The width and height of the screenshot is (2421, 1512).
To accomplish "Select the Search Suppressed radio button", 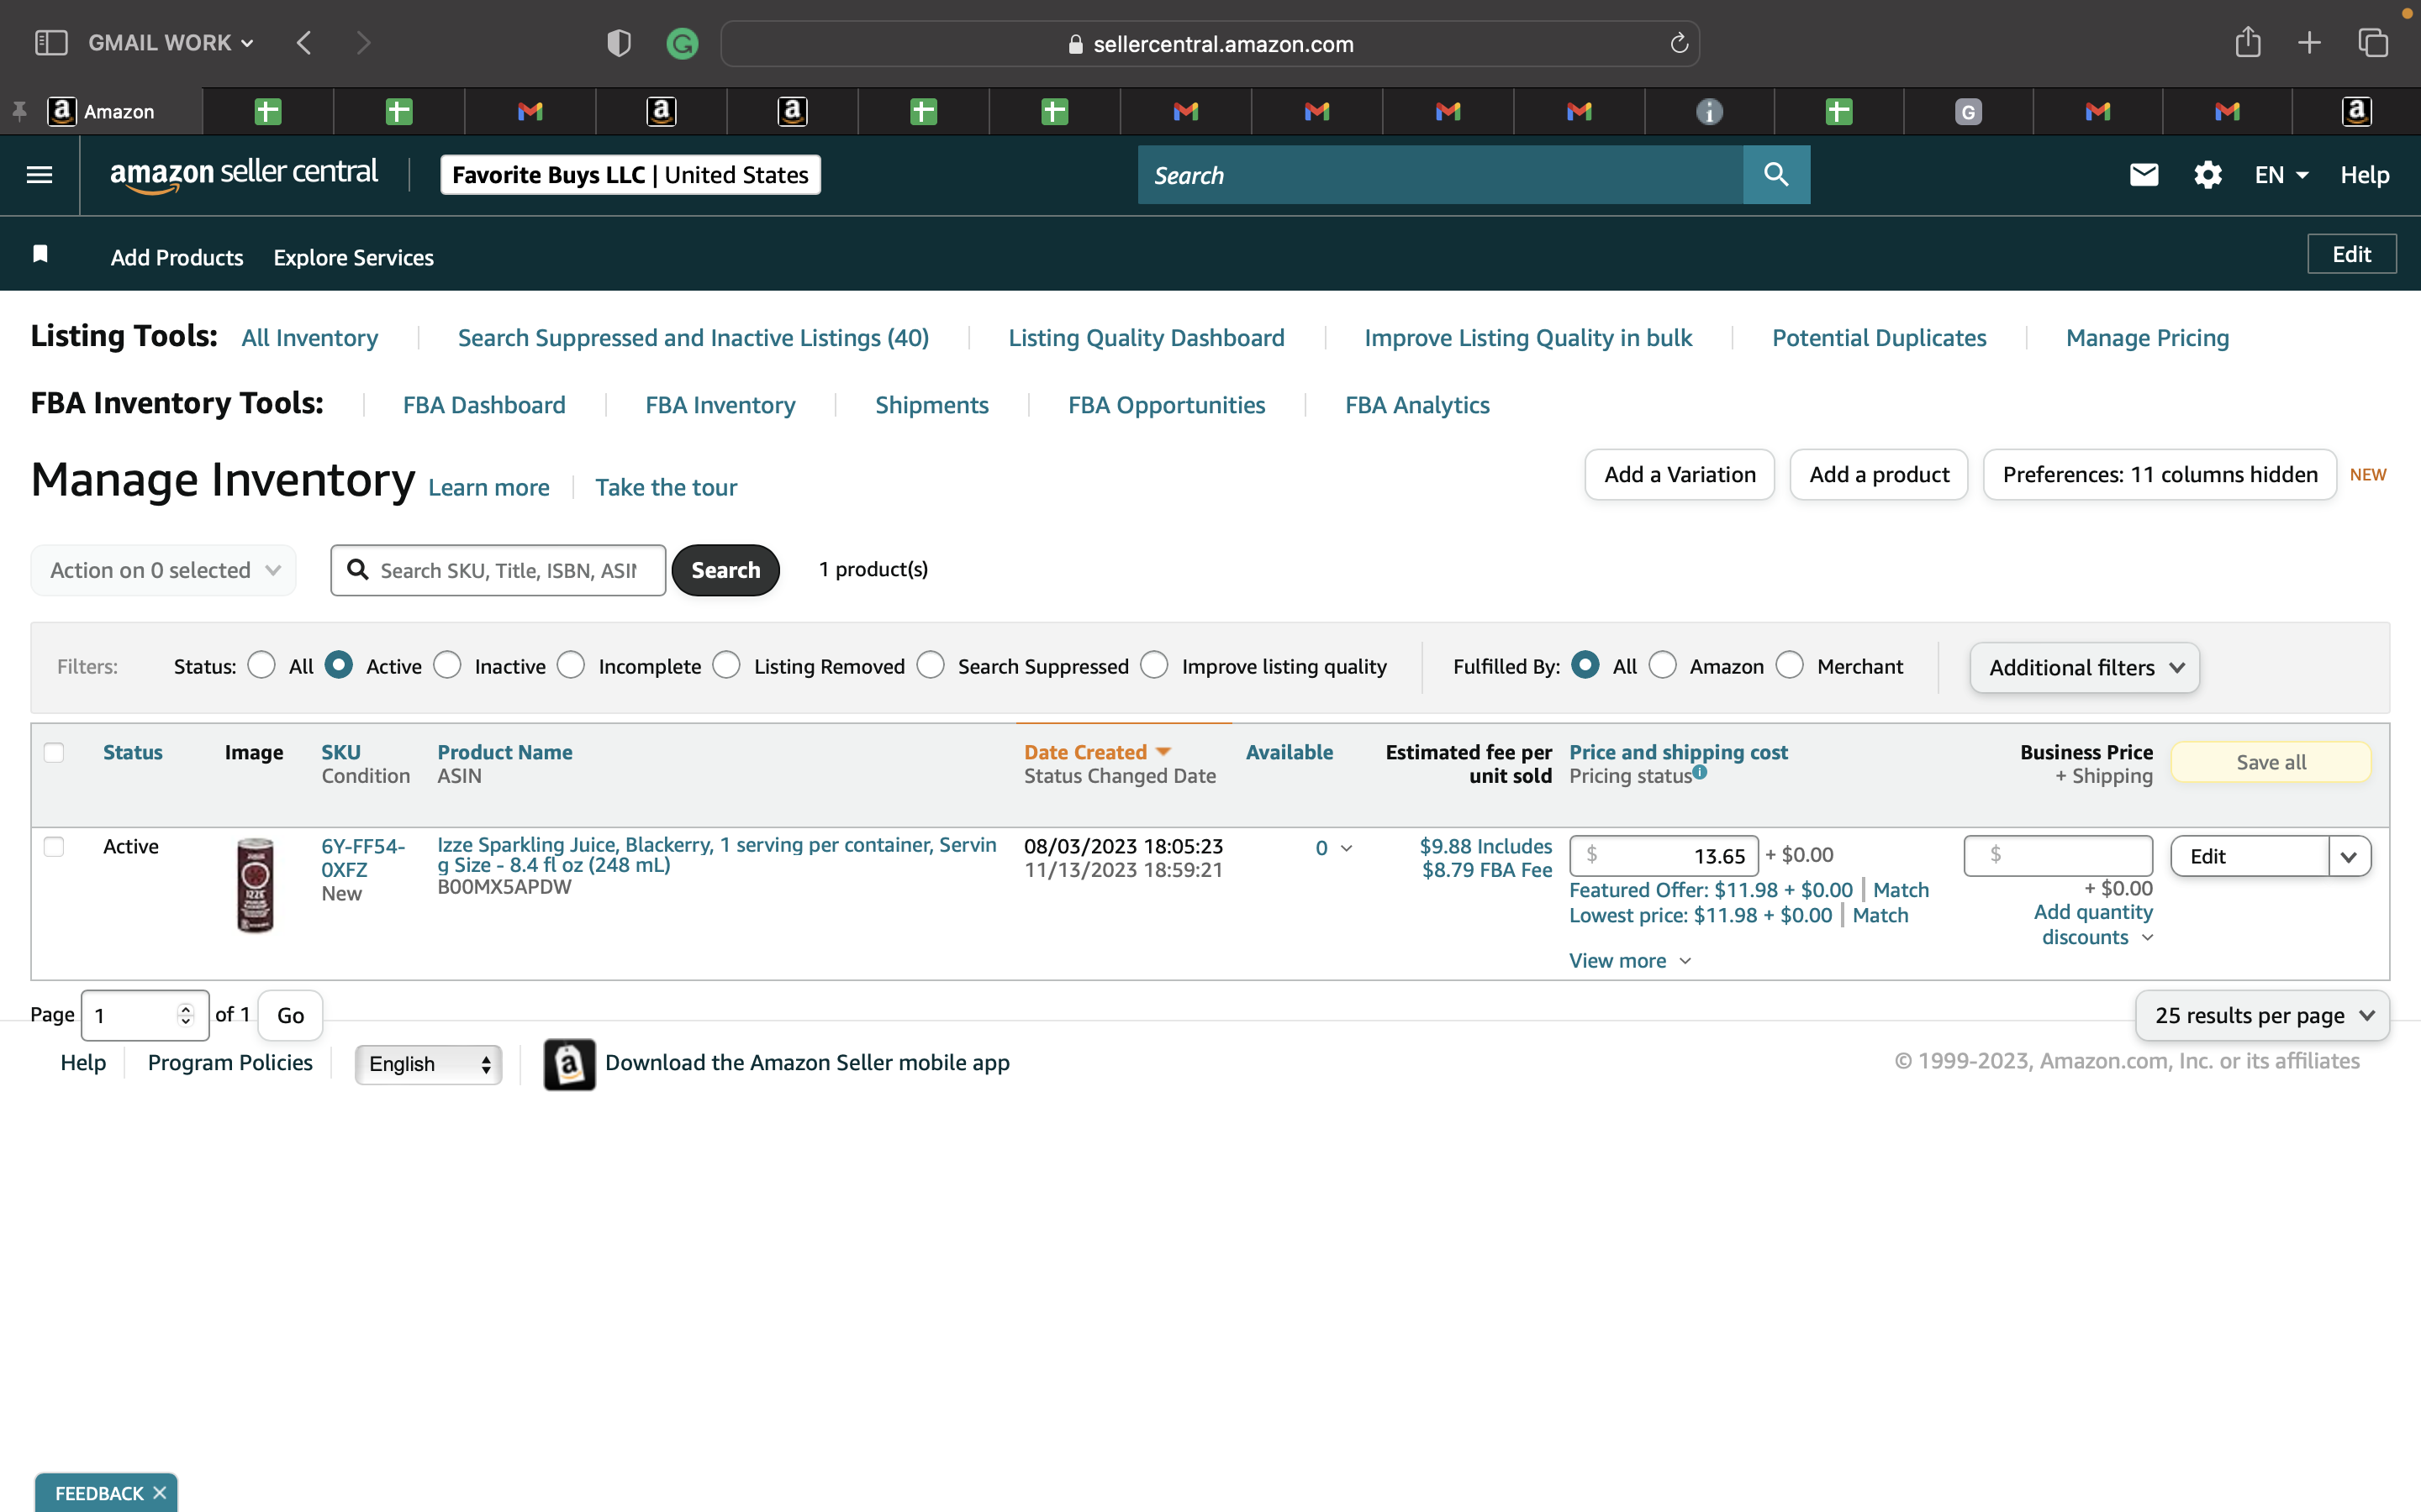I will (x=931, y=665).
